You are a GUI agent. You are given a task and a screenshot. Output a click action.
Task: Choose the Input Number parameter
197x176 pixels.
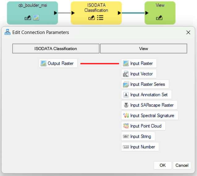click(x=140, y=147)
